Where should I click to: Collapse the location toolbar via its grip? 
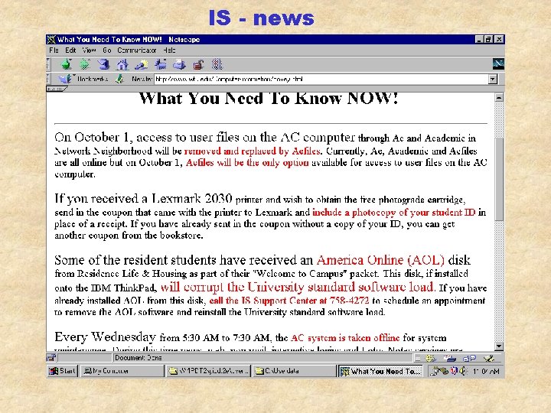48,79
